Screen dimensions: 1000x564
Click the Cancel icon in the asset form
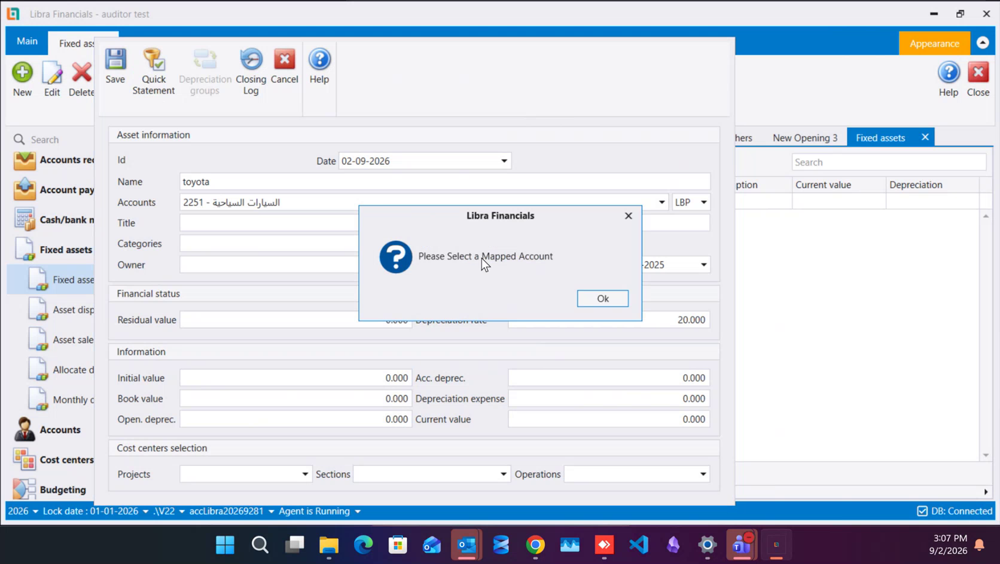click(x=284, y=66)
